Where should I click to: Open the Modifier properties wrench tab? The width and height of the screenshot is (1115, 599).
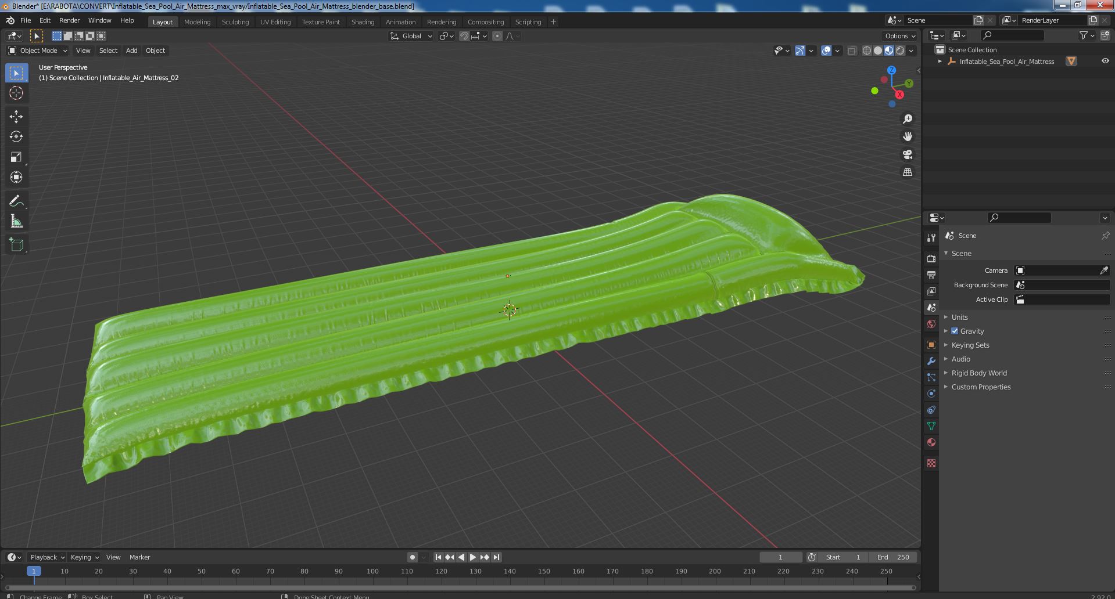click(x=931, y=361)
